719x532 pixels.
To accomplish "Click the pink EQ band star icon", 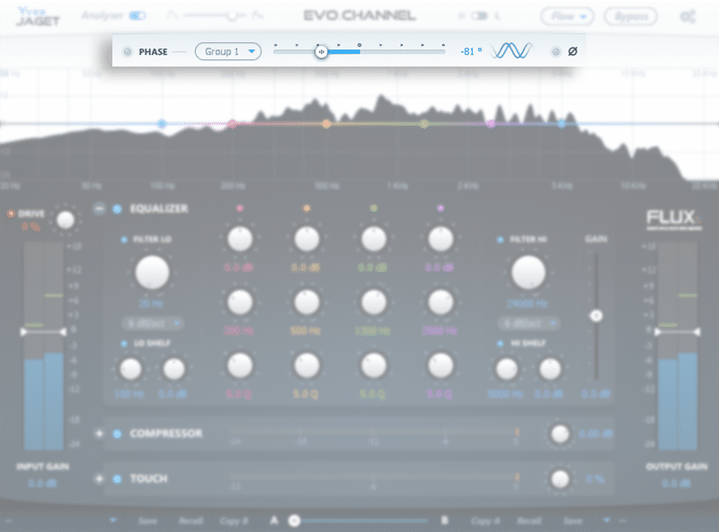I will 239,208.
